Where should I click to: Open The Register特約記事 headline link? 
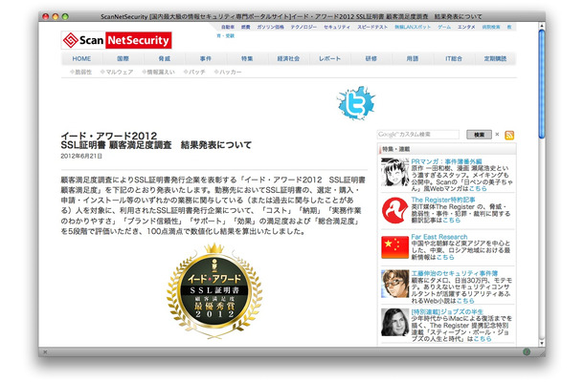443,200
